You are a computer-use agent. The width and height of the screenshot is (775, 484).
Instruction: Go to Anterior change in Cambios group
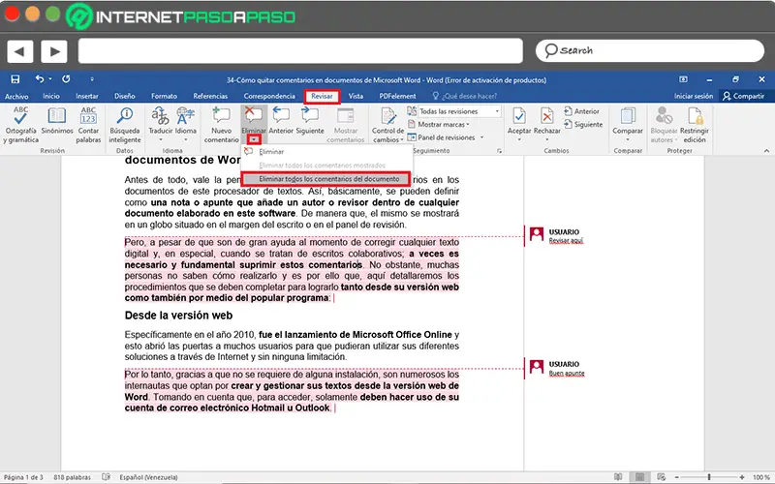[581, 111]
